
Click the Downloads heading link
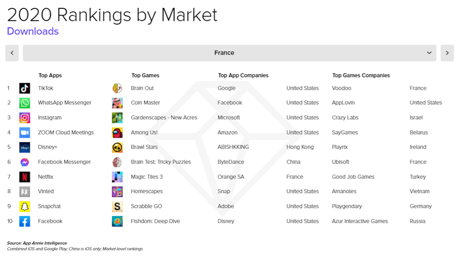click(33, 32)
